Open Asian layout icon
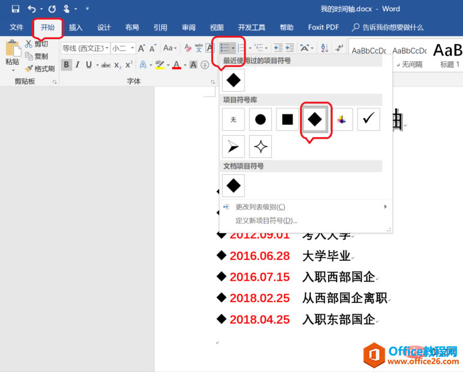 pos(304,48)
